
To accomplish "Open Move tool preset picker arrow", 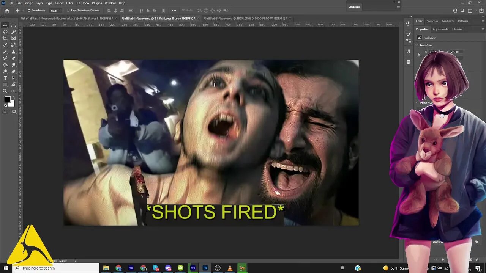I will point(22,11).
